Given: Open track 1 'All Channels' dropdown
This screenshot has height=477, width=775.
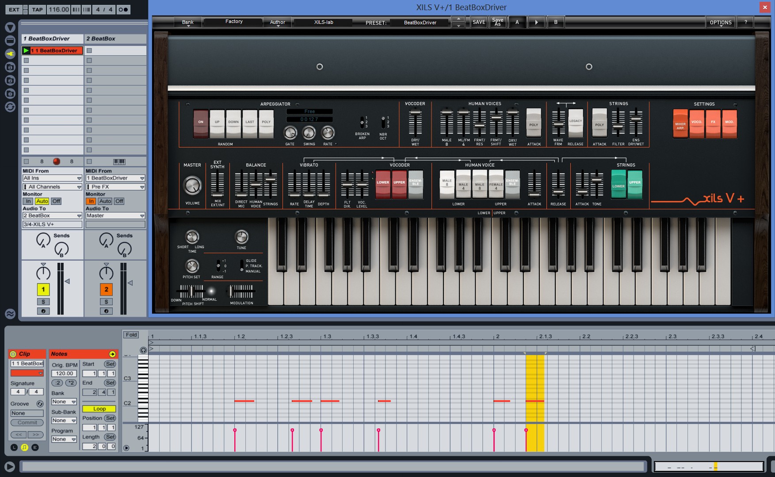Looking at the screenshot, I should [x=53, y=187].
